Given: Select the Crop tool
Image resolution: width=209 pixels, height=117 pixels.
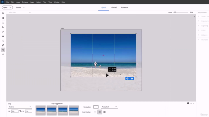Looking at the screenshot, I should pyautogui.click(x=3, y=50).
